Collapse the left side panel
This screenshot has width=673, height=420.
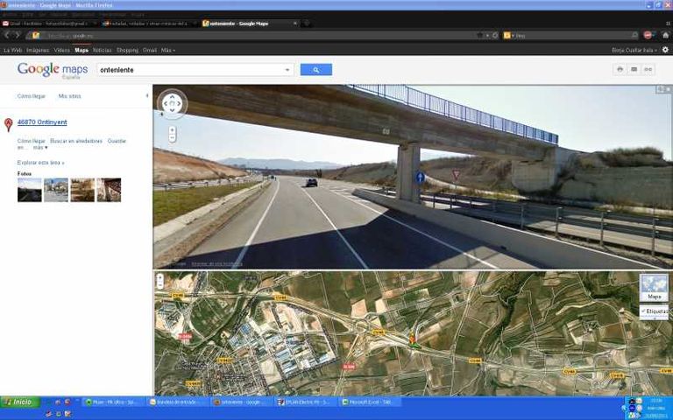[x=146, y=95]
